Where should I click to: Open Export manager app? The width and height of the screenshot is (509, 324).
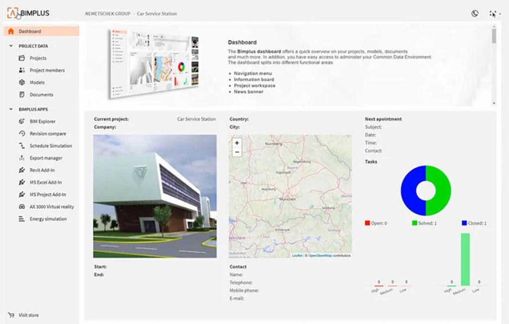tap(46, 158)
